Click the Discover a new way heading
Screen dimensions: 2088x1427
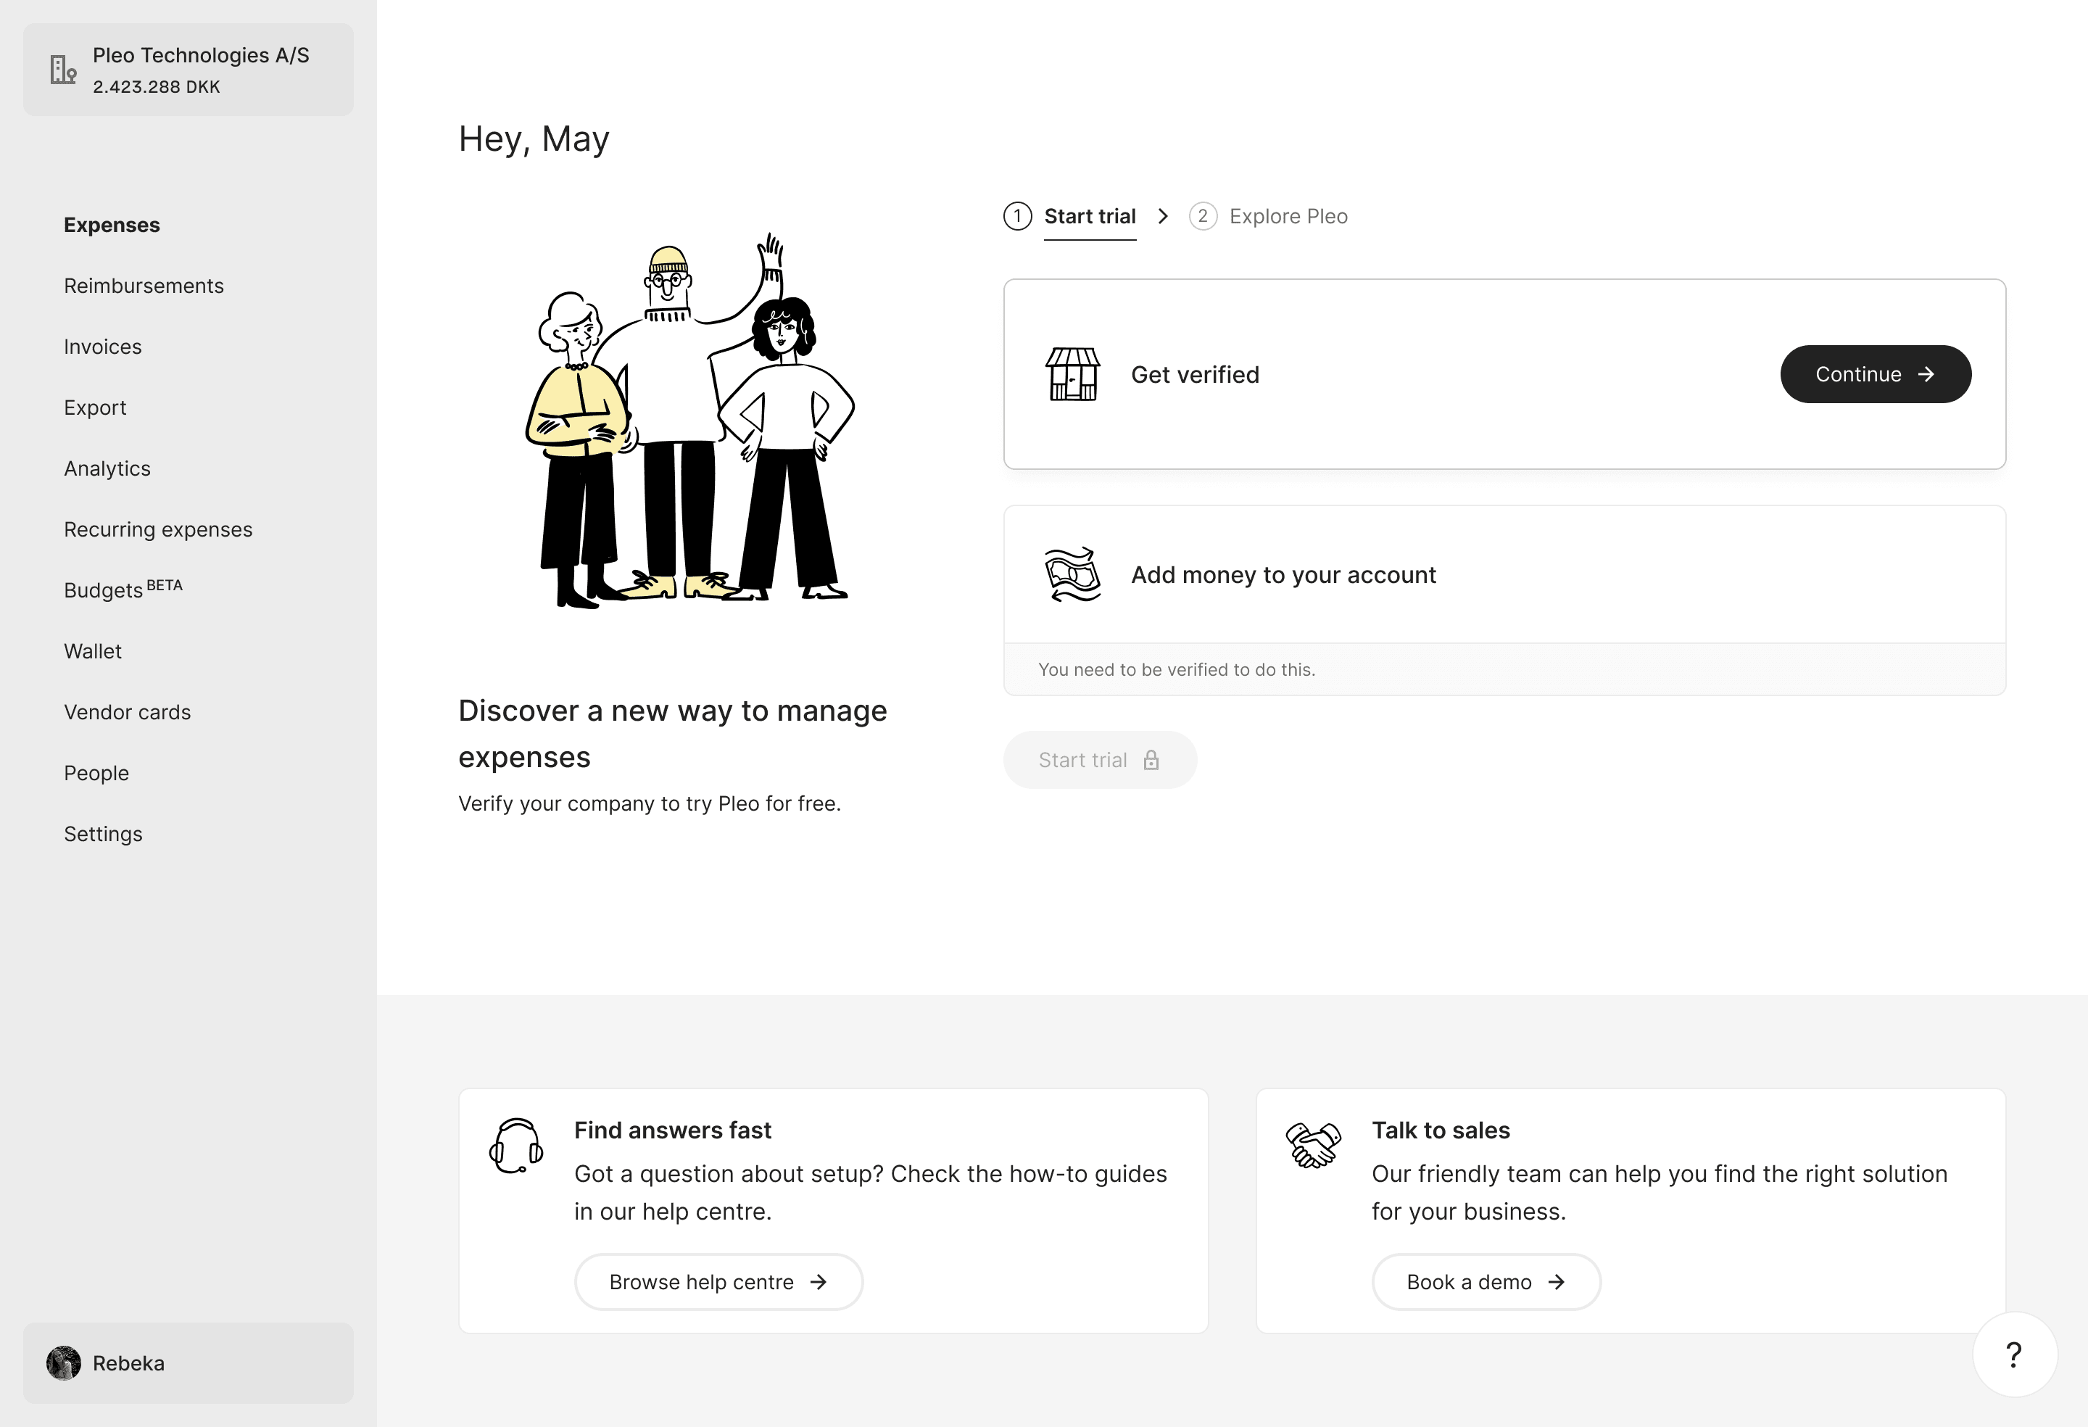click(x=672, y=733)
